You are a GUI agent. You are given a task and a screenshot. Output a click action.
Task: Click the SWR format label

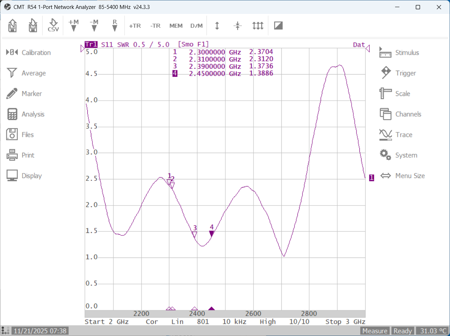[123, 45]
